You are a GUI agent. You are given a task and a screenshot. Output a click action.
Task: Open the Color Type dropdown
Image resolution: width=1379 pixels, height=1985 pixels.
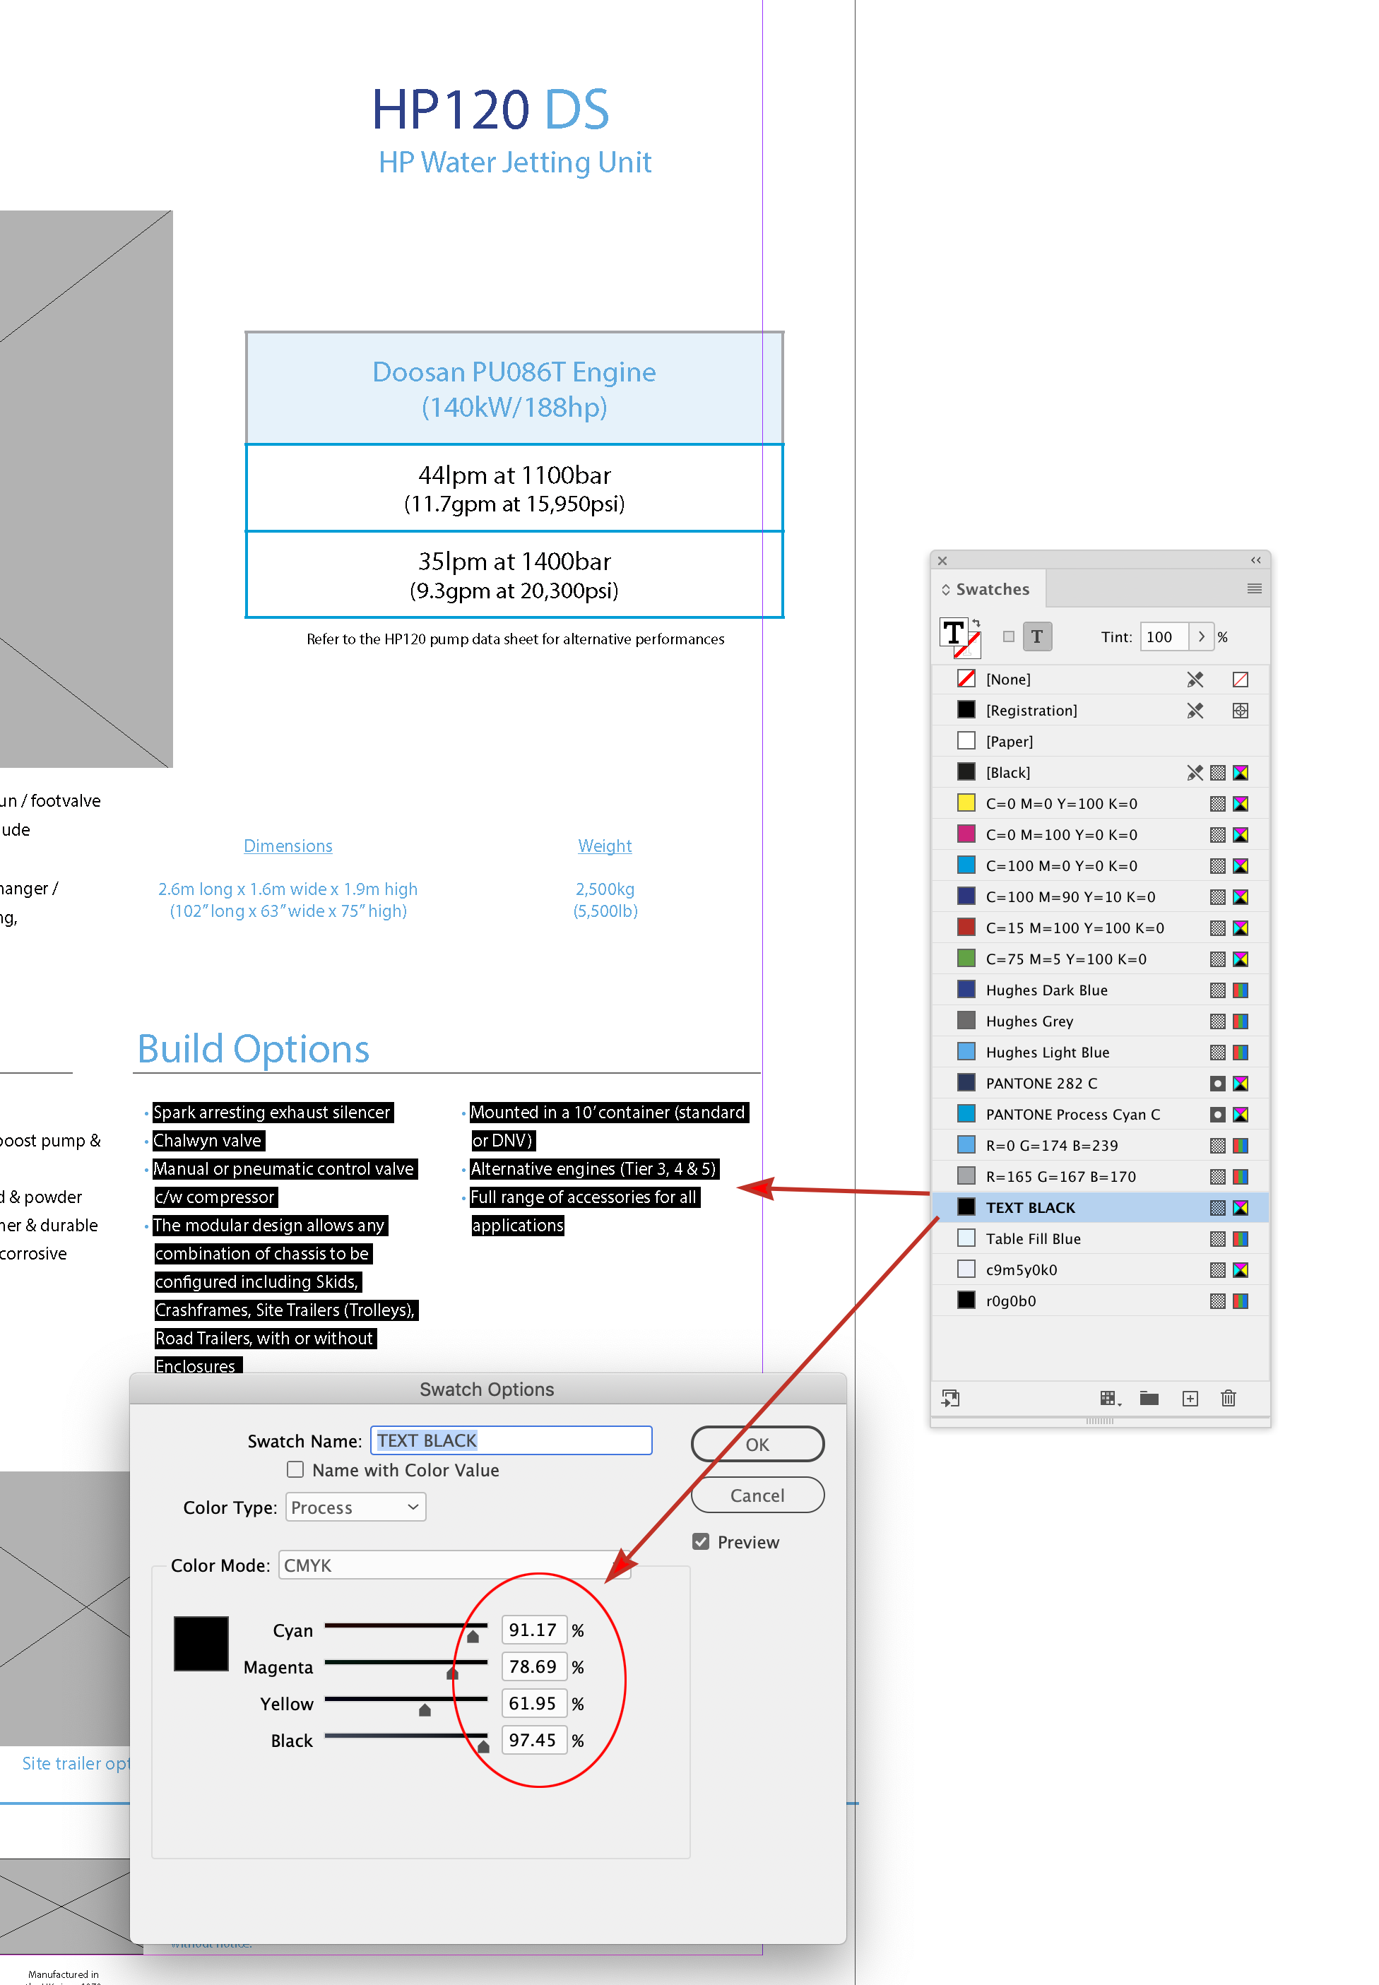[355, 1507]
